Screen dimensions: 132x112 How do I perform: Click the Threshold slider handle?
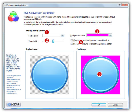53,41
